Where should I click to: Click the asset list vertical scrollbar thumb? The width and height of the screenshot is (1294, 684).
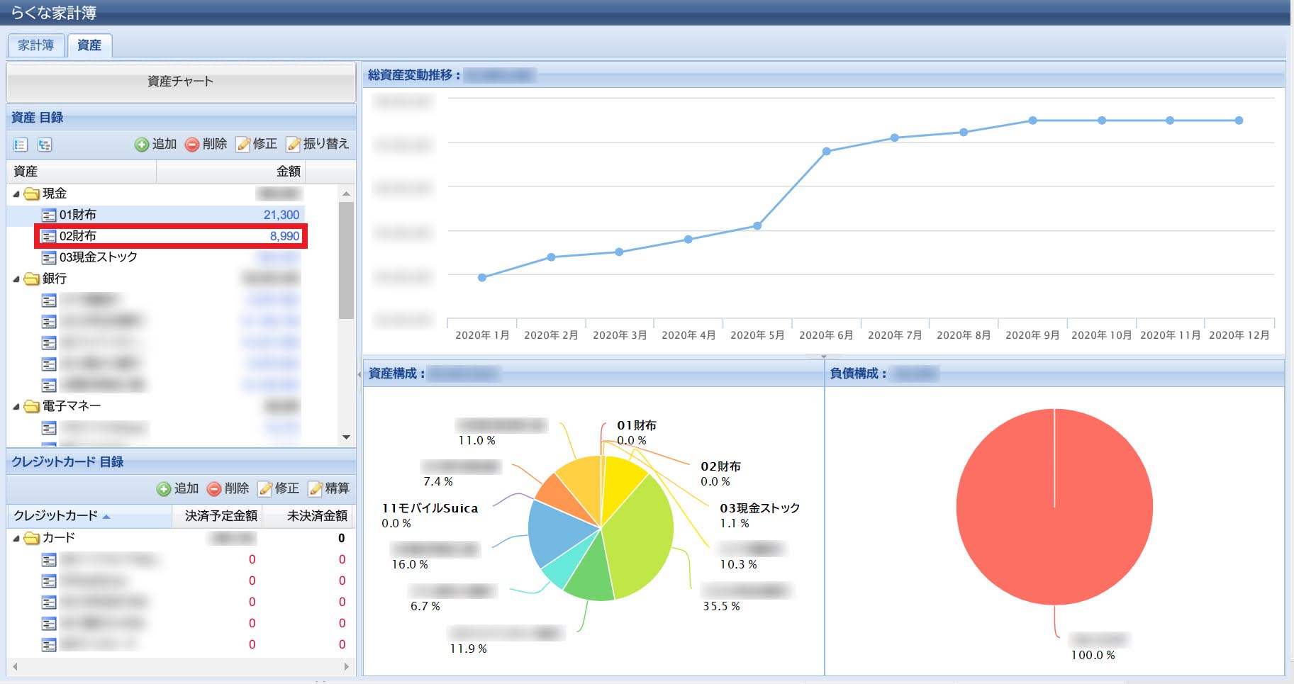[346, 260]
